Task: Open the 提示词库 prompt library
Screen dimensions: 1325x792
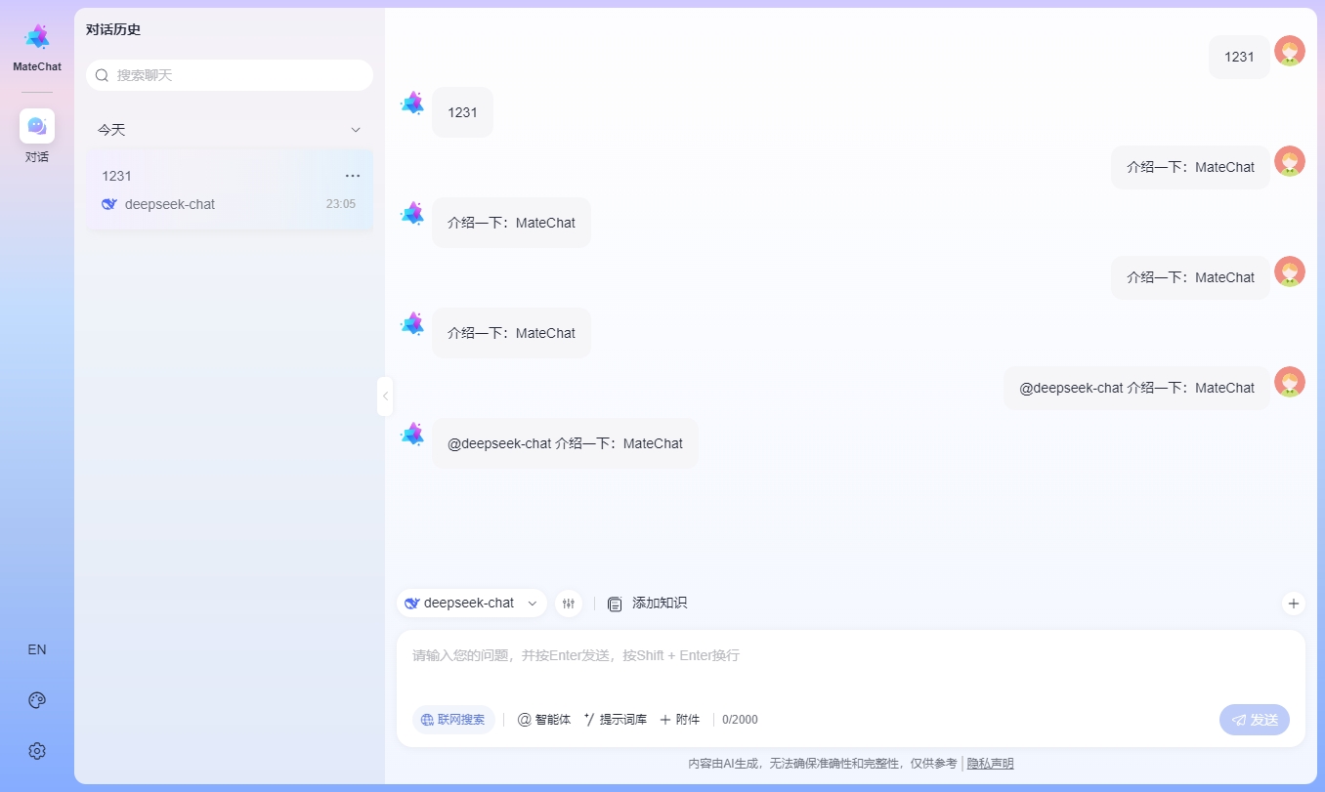Action: 615,720
